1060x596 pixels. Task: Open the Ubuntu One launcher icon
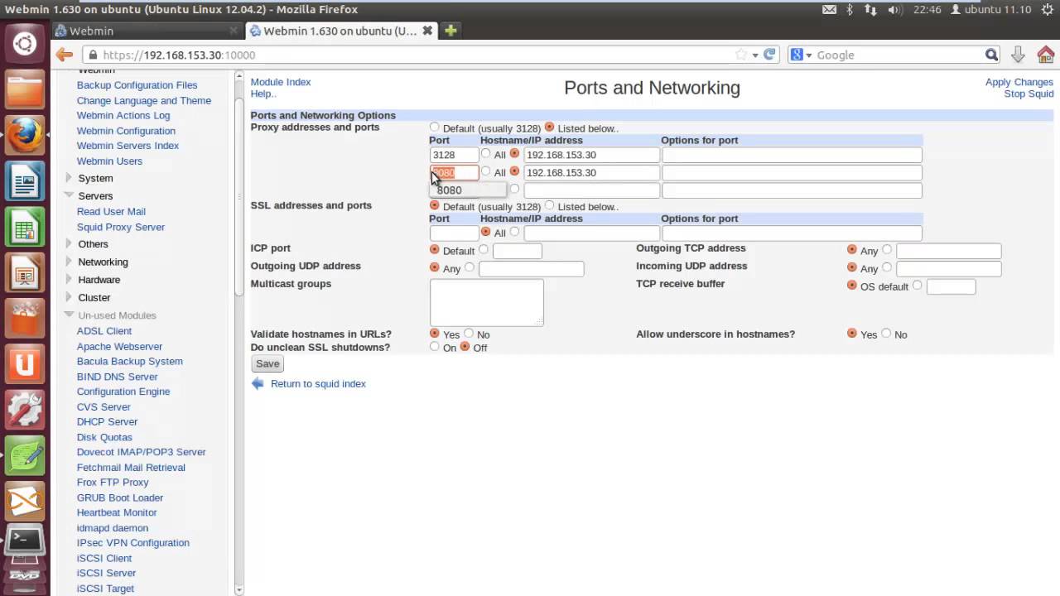25,363
